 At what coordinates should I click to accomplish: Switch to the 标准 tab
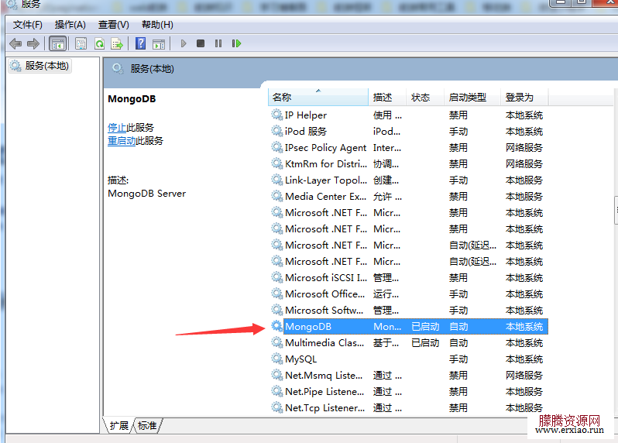pyautogui.click(x=147, y=426)
